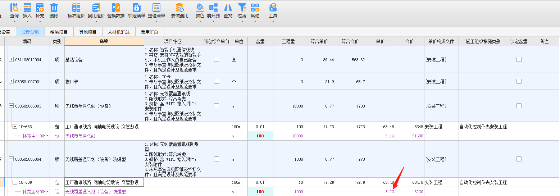
Task: Open dropdown arrow under 补充
Action: tap(40, 21)
